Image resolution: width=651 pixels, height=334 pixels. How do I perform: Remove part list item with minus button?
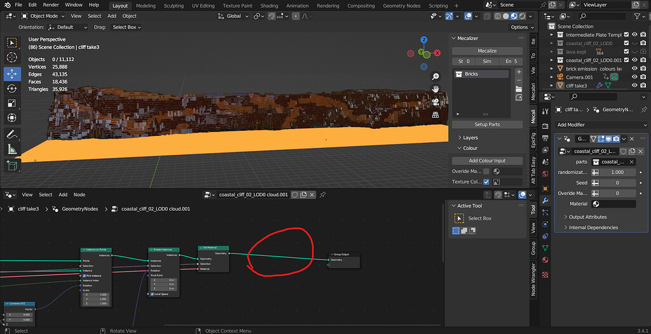pyautogui.click(x=519, y=80)
